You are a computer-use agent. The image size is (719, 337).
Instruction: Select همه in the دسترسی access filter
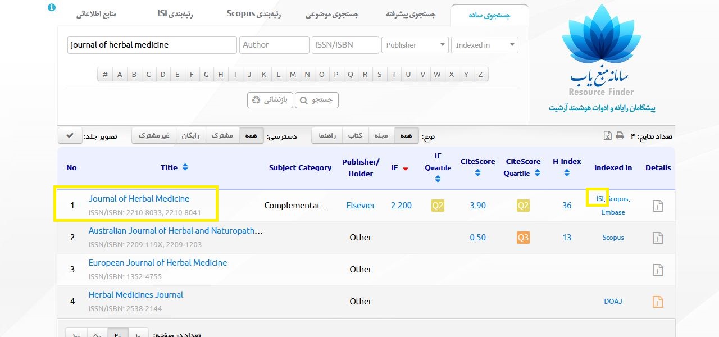click(x=251, y=135)
